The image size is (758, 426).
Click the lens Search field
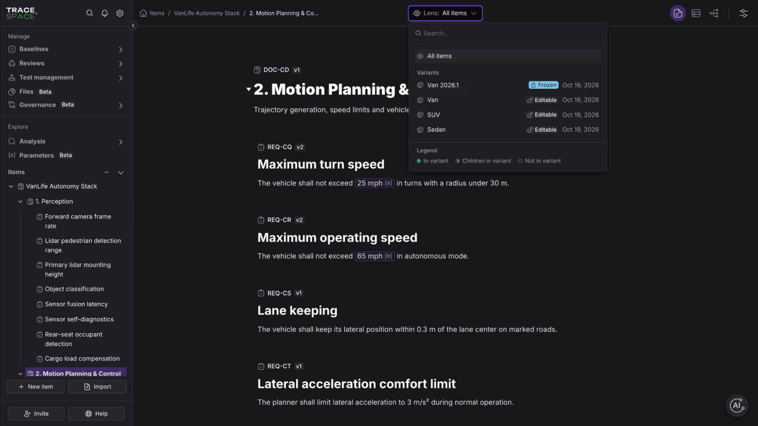pyautogui.click(x=508, y=33)
